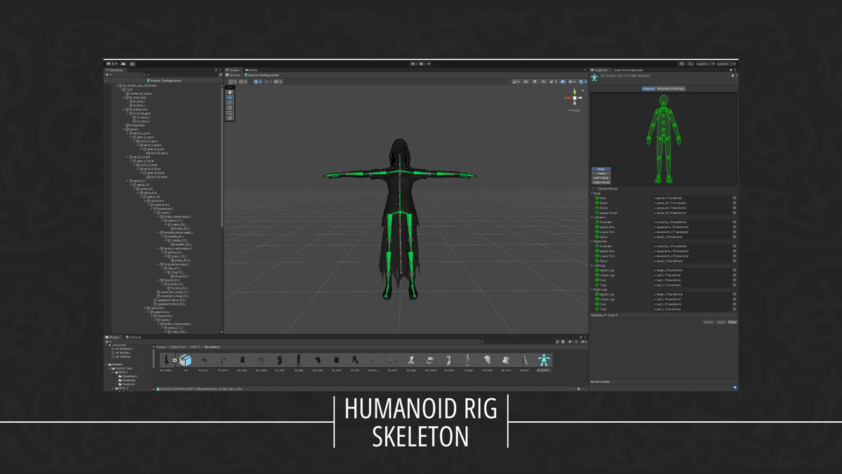Collapse the Left Leg section
The height and width of the screenshot is (474, 842).
coord(592,265)
